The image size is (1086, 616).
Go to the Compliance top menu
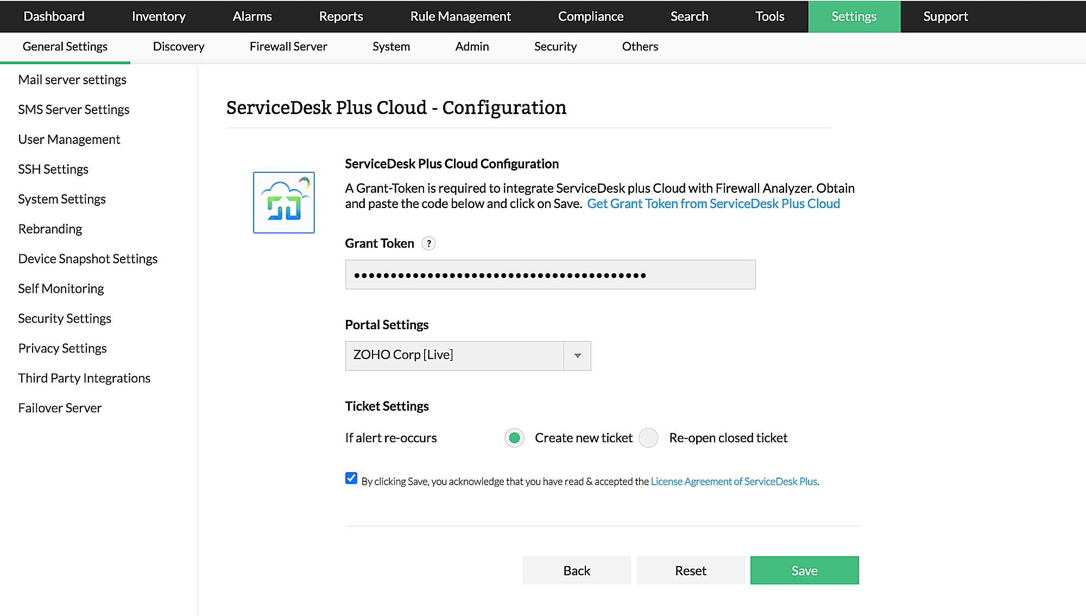coord(590,16)
